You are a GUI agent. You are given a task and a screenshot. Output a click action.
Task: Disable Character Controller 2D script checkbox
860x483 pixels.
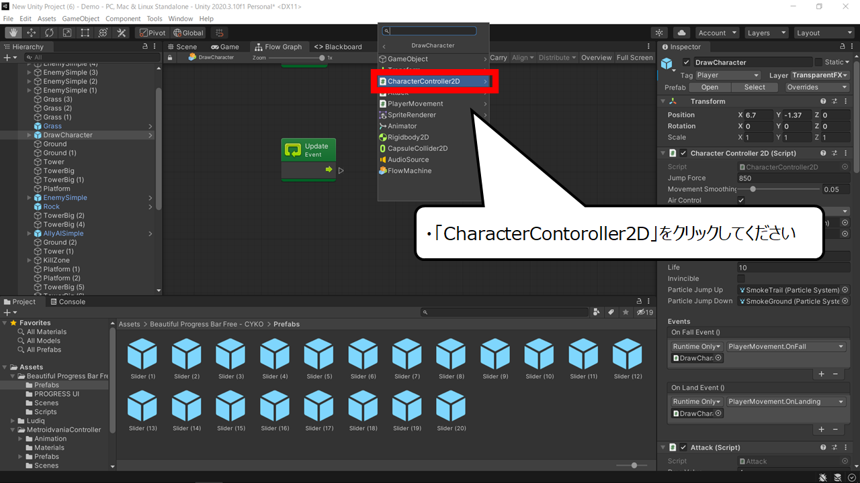[x=683, y=153]
